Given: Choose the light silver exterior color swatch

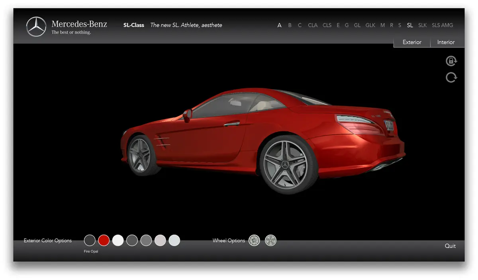Looking at the screenshot, I should [160, 240].
